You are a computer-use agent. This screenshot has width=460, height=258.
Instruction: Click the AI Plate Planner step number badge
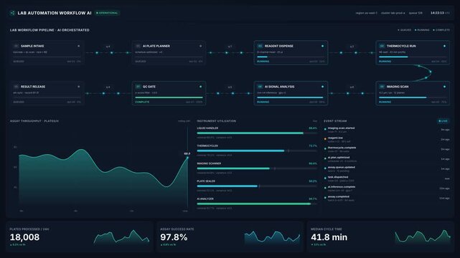pyautogui.click(x=138, y=46)
